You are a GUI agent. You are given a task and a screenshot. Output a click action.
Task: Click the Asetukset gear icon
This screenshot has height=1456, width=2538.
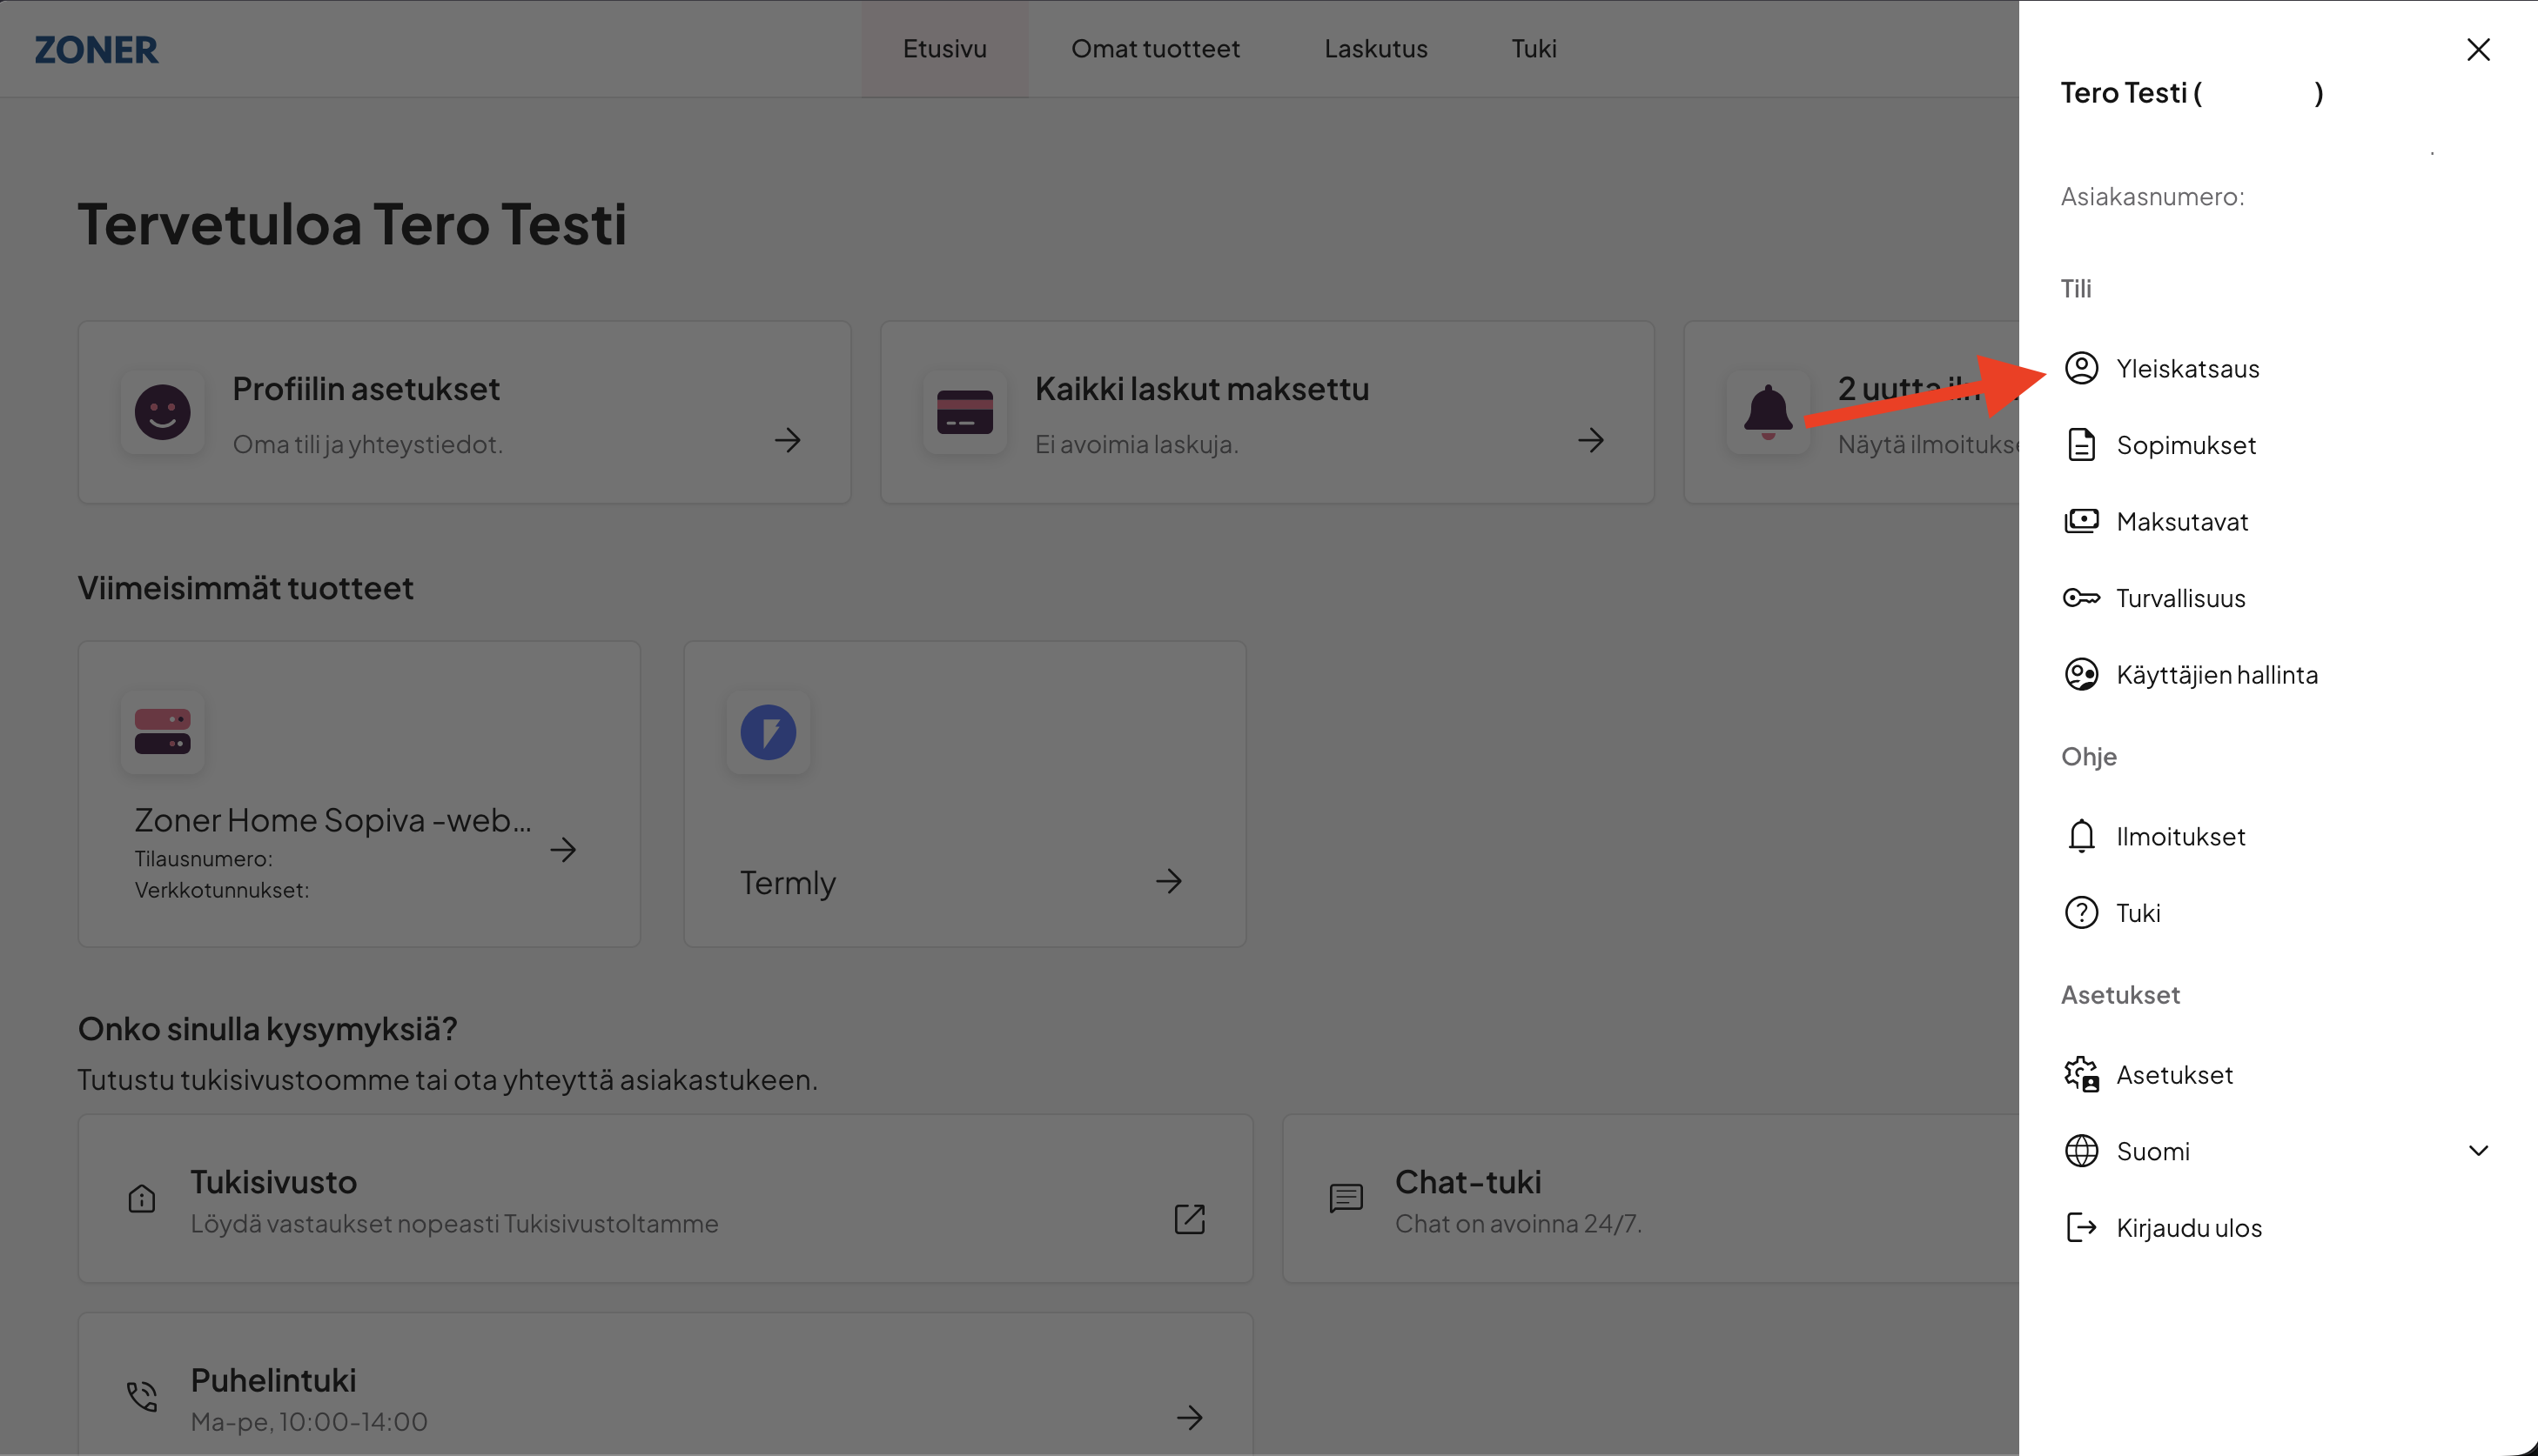click(2081, 1075)
